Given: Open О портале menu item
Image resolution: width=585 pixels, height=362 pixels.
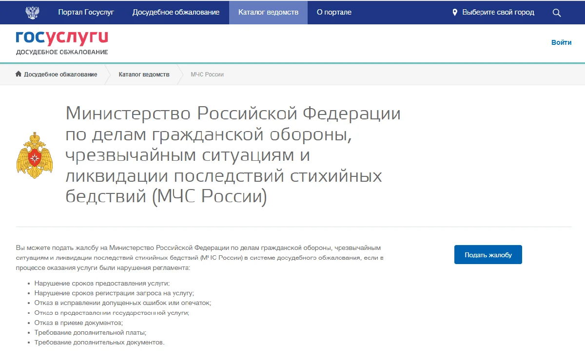Looking at the screenshot, I should pos(334,12).
